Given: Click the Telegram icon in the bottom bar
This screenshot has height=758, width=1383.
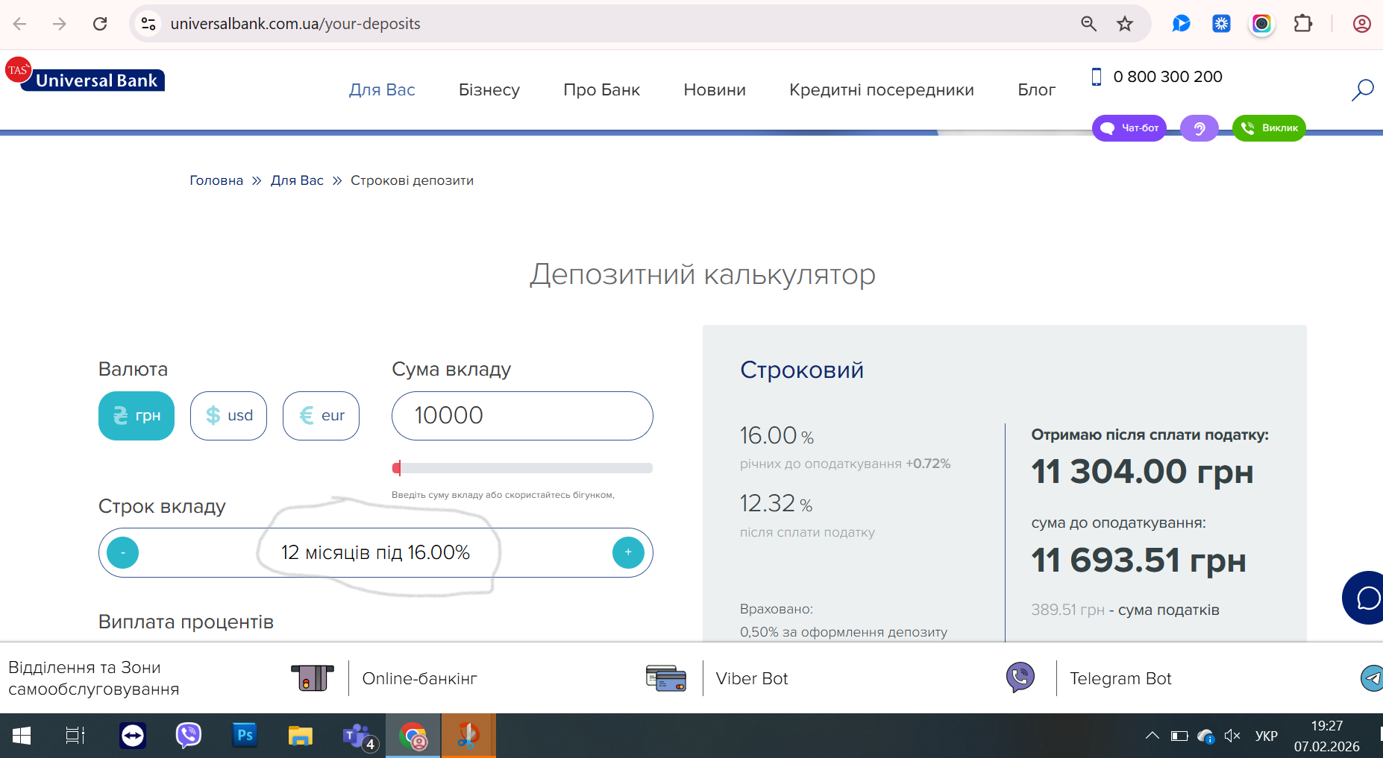Looking at the screenshot, I should click(1372, 678).
